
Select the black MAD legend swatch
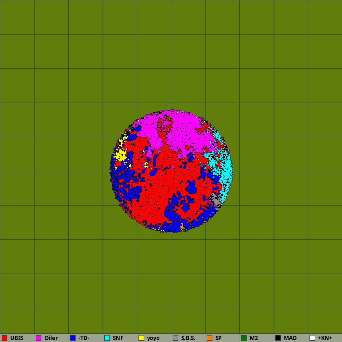(x=278, y=338)
